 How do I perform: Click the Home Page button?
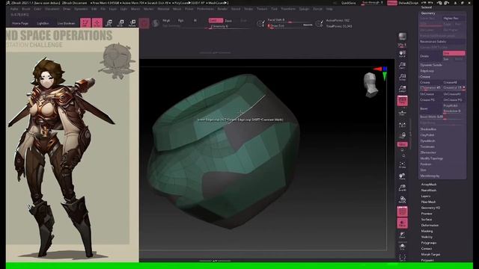point(20,23)
